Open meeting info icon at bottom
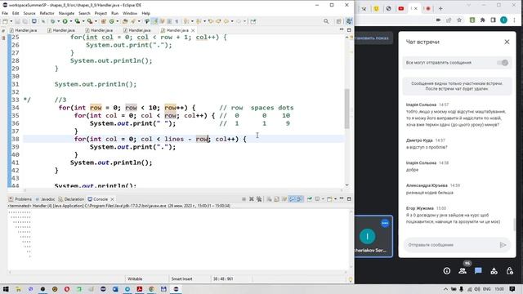The image size is (523, 294). point(447,271)
